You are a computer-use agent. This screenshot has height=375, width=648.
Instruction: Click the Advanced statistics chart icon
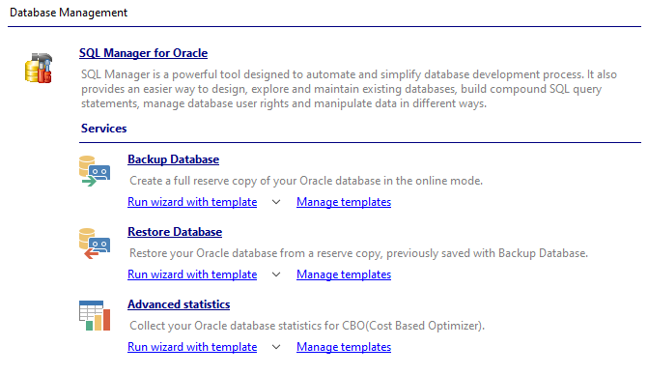pos(95,315)
